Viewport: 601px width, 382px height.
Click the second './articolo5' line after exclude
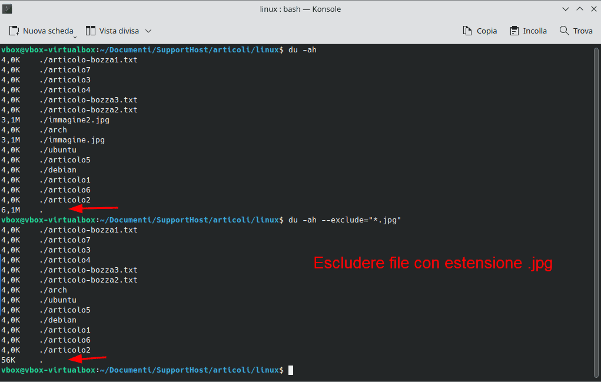click(x=65, y=310)
